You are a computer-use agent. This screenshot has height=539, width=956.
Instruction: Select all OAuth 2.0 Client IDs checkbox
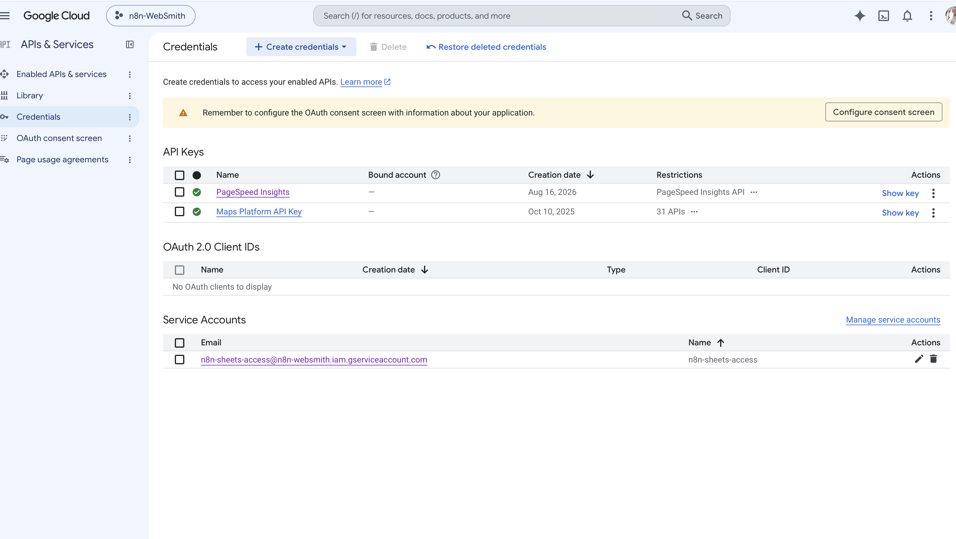click(x=179, y=270)
